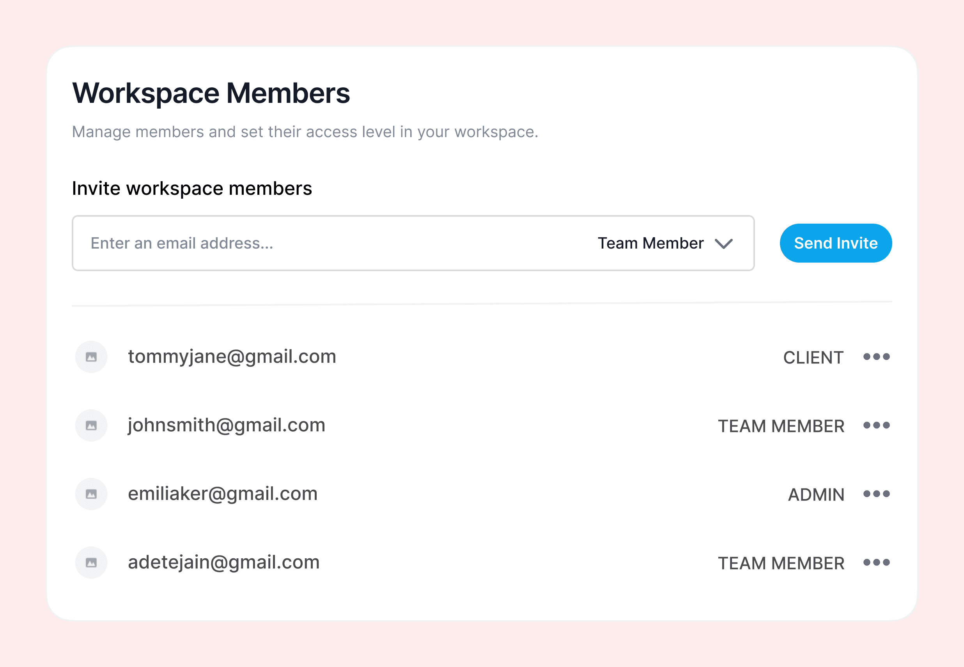Expand the Team Member role chevron
Viewport: 964px width, 667px height.
723,244
